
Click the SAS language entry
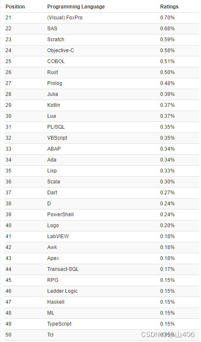[52, 29]
